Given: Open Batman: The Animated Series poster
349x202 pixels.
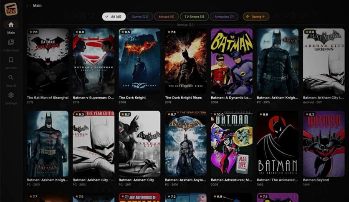Looking at the screenshot, I should [278, 144].
